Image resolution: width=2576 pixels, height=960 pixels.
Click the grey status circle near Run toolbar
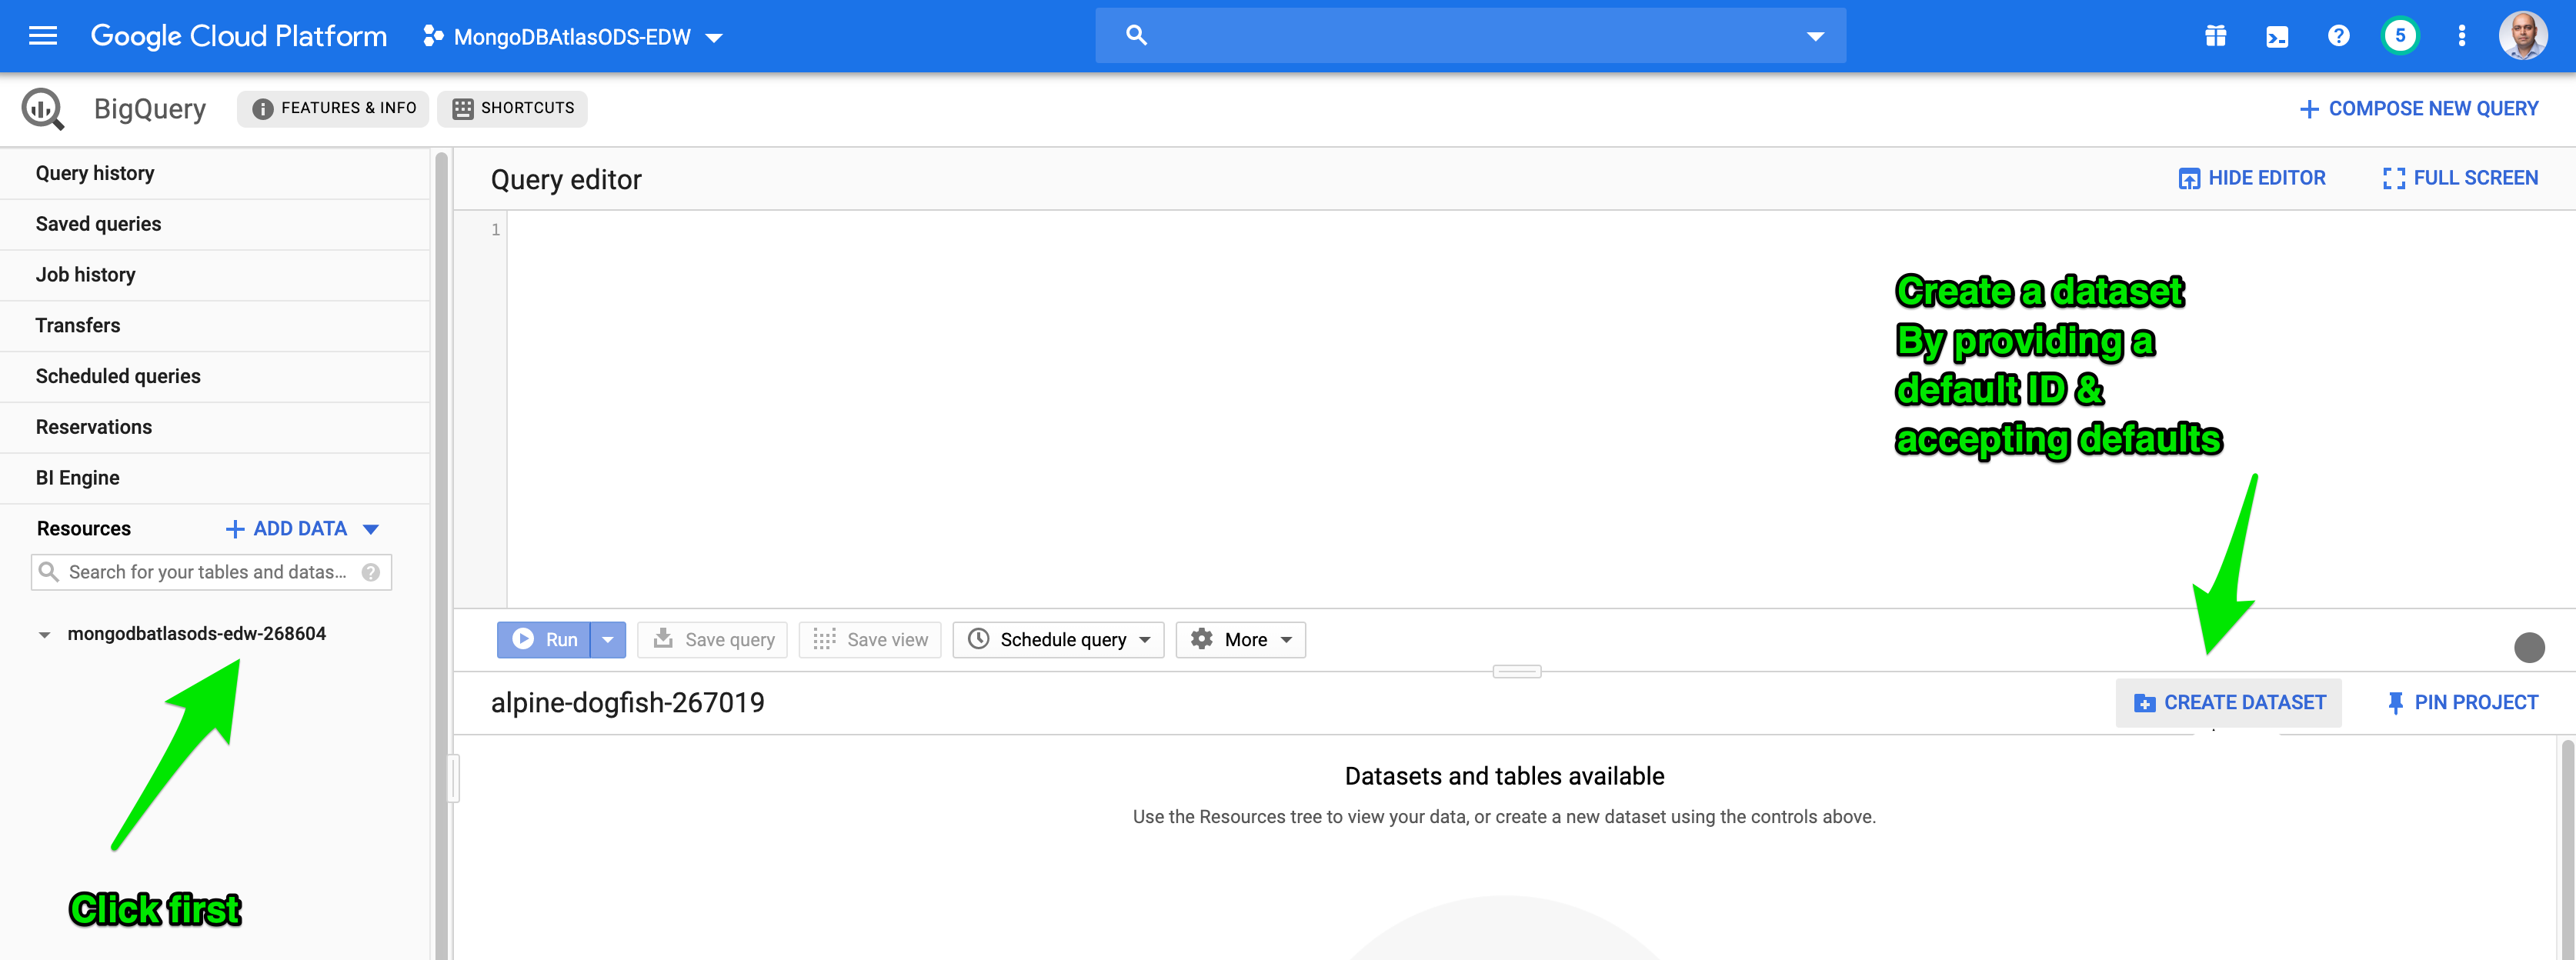2529,648
